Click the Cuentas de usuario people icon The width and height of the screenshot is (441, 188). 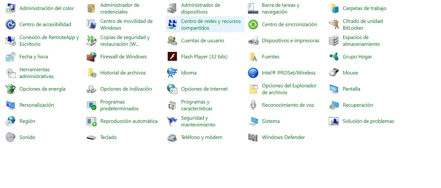pos(172,41)
